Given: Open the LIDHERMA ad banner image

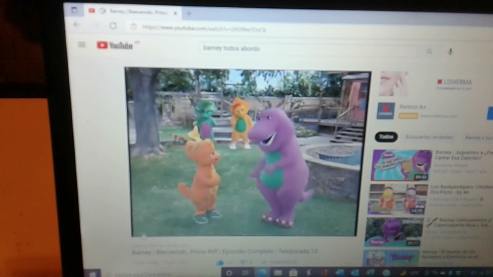Looking at the screenshot, I should point(394,83).
